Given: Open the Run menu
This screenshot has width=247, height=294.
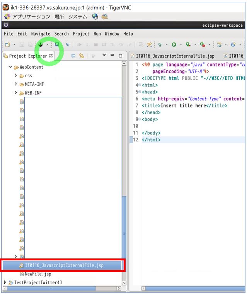Looking at the screenshot, I should click(97, 34).
